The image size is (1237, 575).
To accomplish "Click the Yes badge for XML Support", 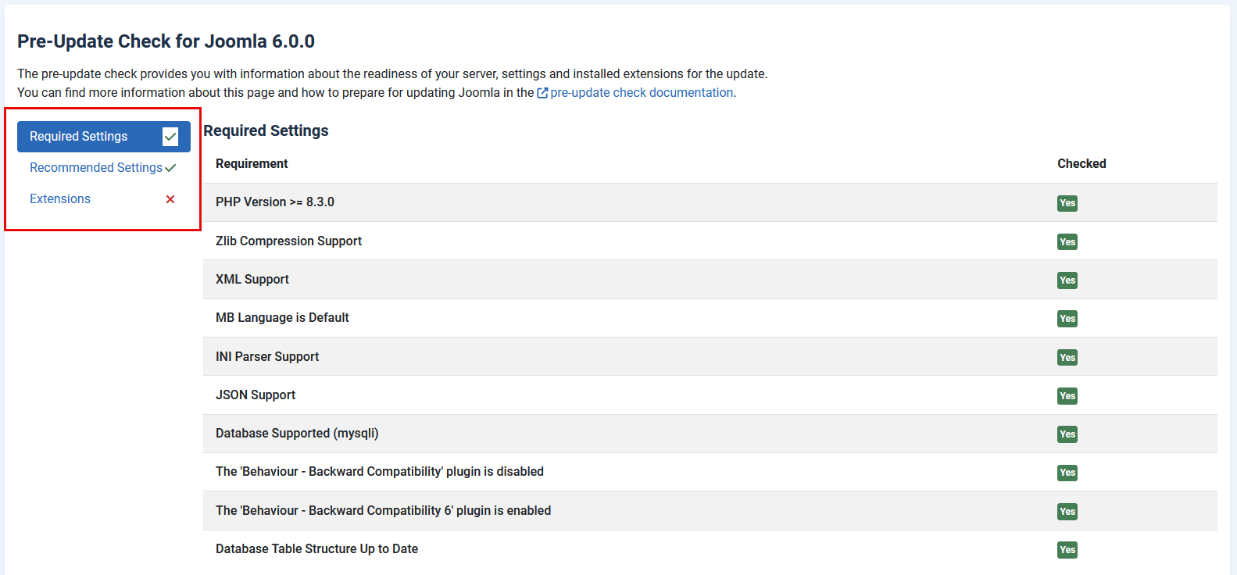I will [1067, 280].
